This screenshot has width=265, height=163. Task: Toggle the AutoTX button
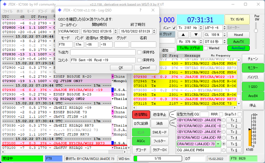point(238,41)
